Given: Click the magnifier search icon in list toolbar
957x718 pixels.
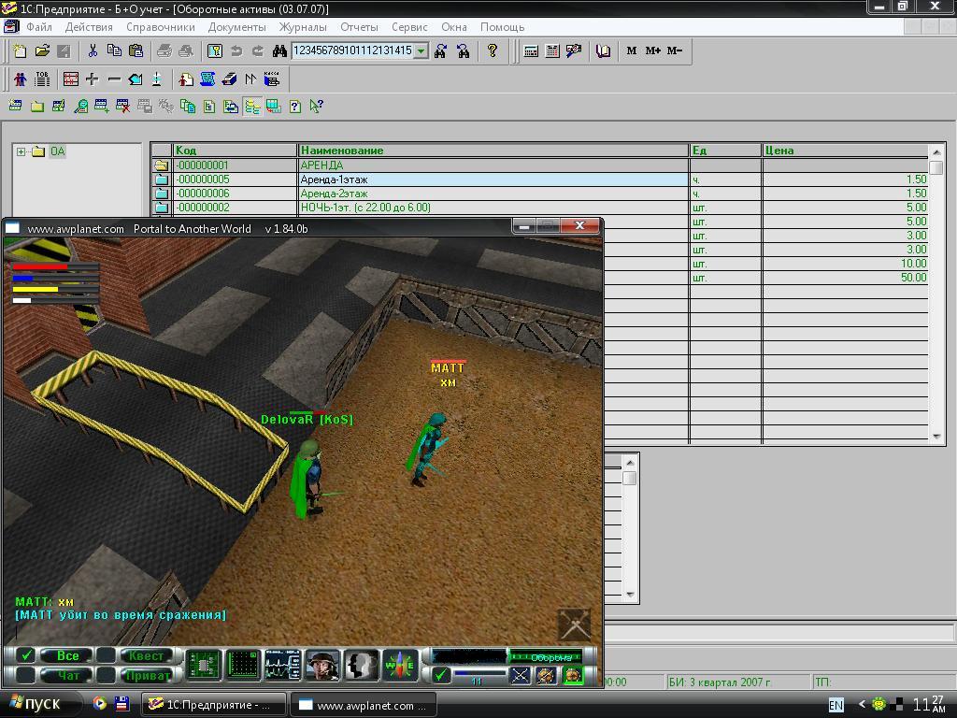Looking at the screenshot, I should [80, 107].
